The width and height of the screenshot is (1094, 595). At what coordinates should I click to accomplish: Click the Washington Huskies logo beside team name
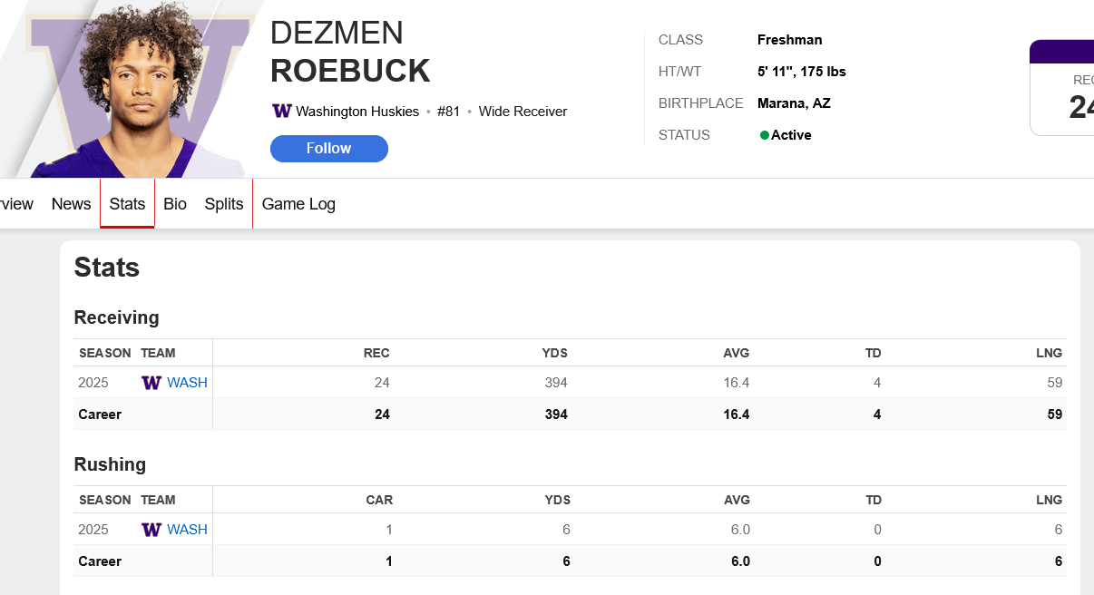(x=281, y=112)
